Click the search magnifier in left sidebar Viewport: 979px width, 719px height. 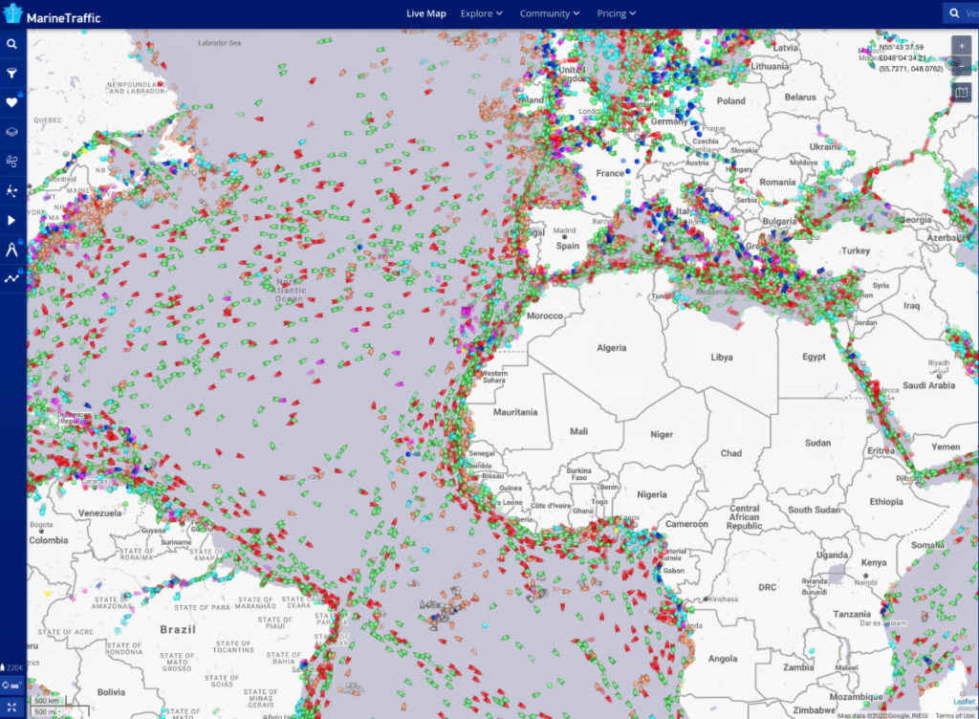[x=12, y=44]
